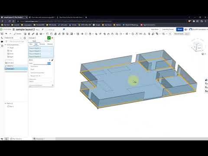Select the Thicken tool icon in the toolbar
This screenshot has width=208, height=156.
point(41,34)
